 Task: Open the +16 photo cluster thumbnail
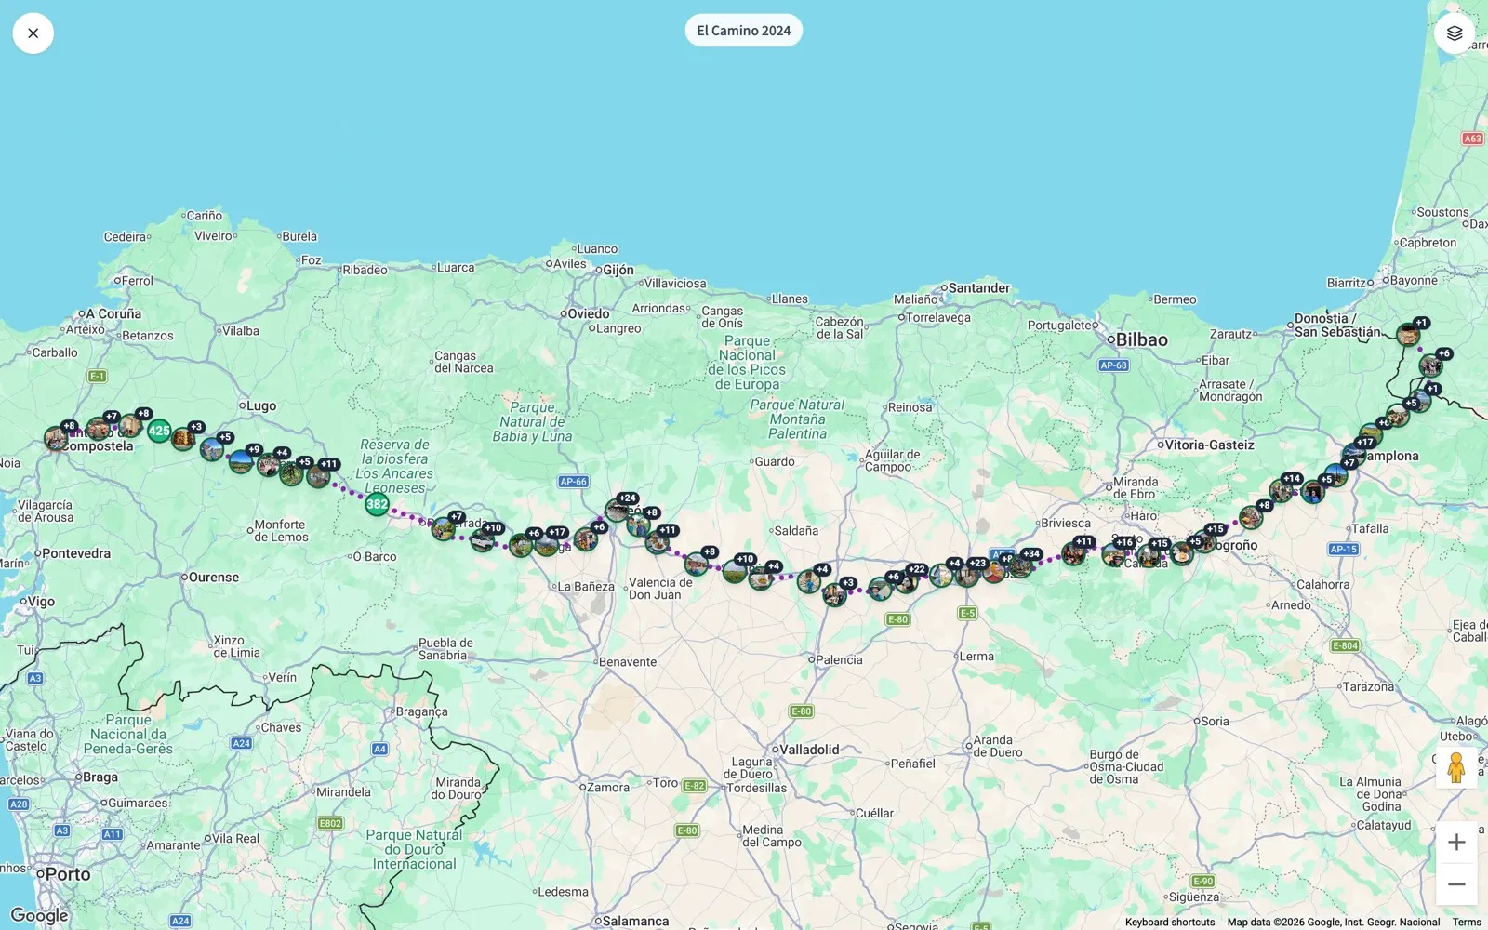(1114, 553)
